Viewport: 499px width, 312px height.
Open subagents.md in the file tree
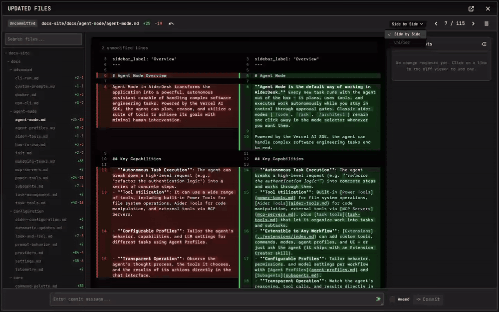[29, 186]
